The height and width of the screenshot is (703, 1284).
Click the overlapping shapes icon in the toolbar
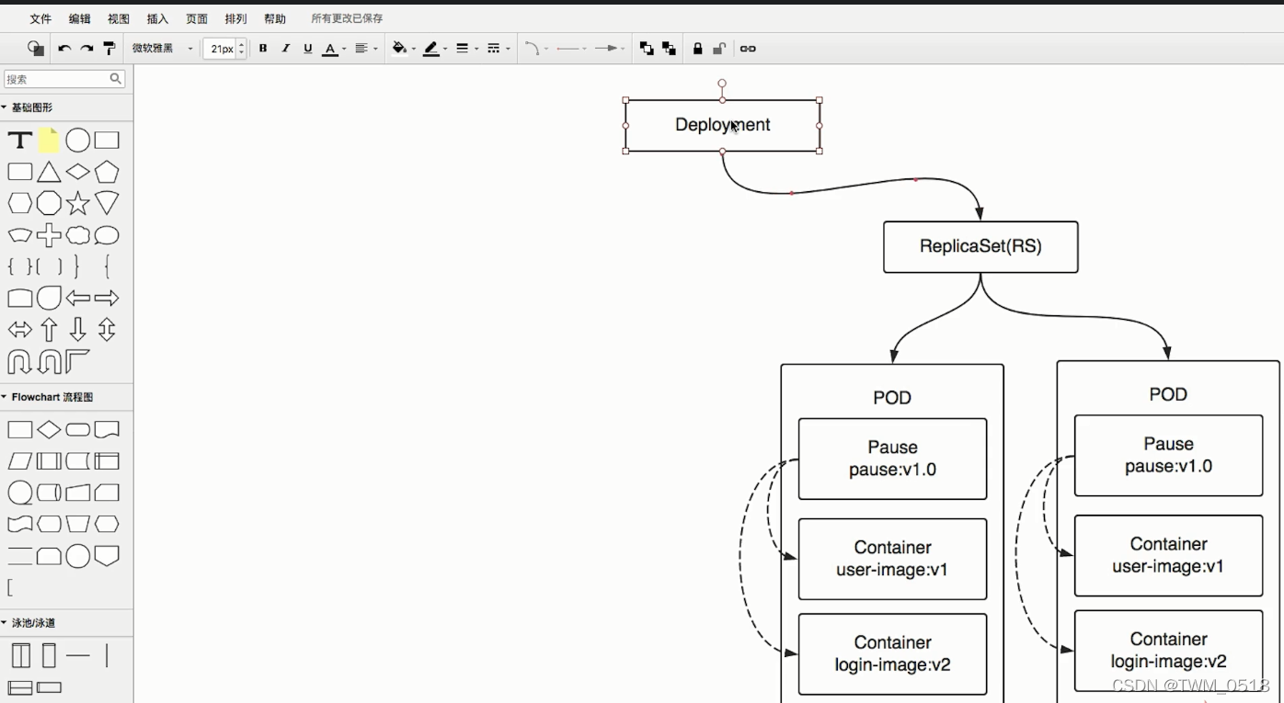36,49
